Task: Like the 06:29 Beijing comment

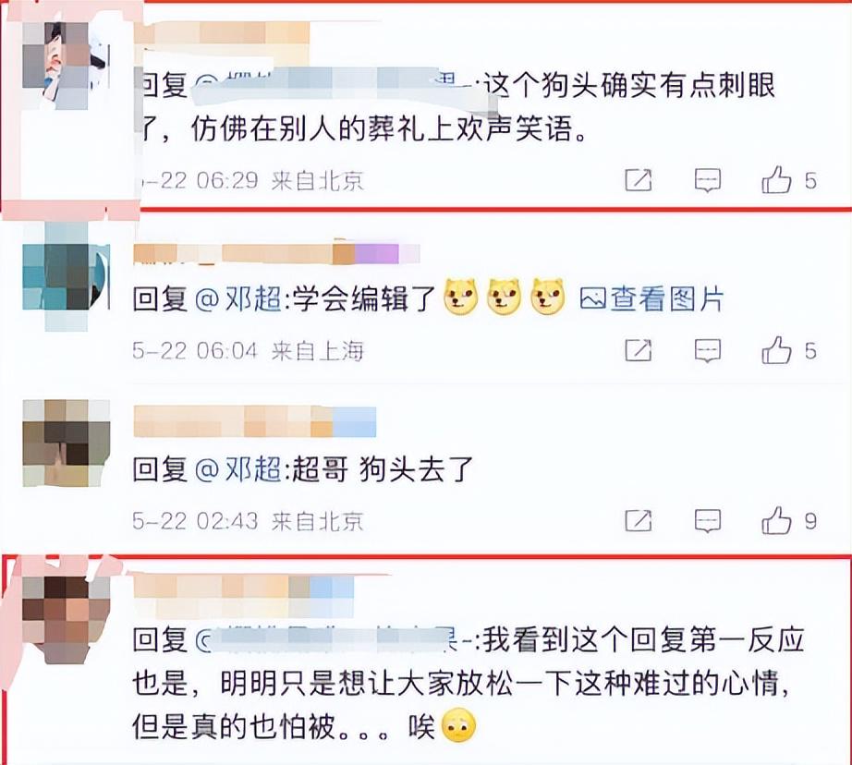Action: (x=776, y=180)
